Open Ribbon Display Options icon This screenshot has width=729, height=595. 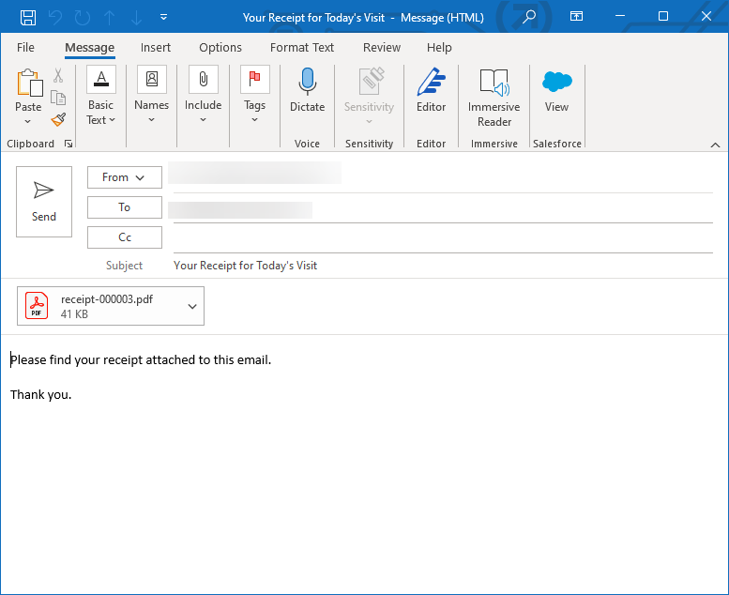point(576,16)
